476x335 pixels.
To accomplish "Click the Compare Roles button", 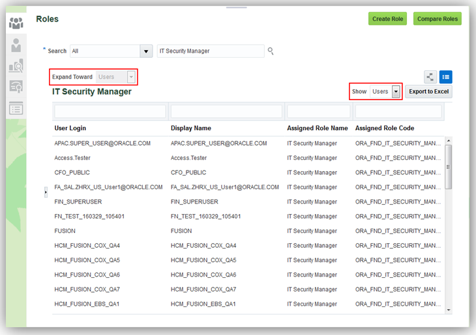I will (x=438, y=19).
